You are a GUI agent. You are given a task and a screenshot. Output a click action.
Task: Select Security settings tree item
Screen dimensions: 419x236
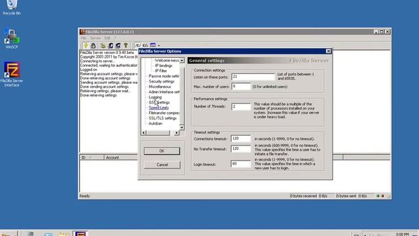pyautogui.click(x=162, y=81)
